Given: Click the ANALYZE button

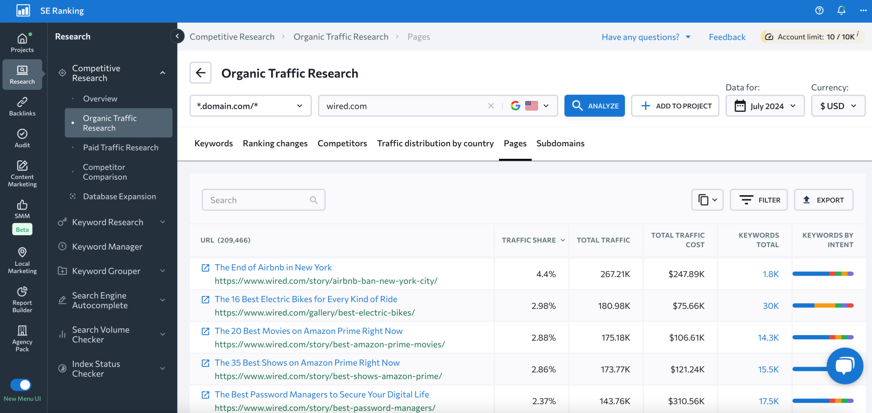Looking at the screenshot, I should click(594, 105).
